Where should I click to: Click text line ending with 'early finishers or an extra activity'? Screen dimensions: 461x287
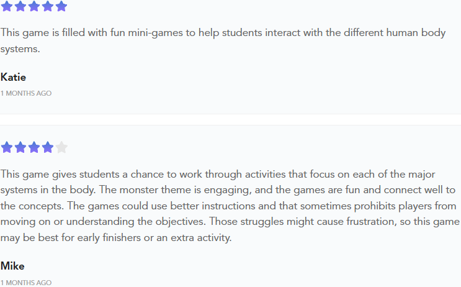(116, 237)
